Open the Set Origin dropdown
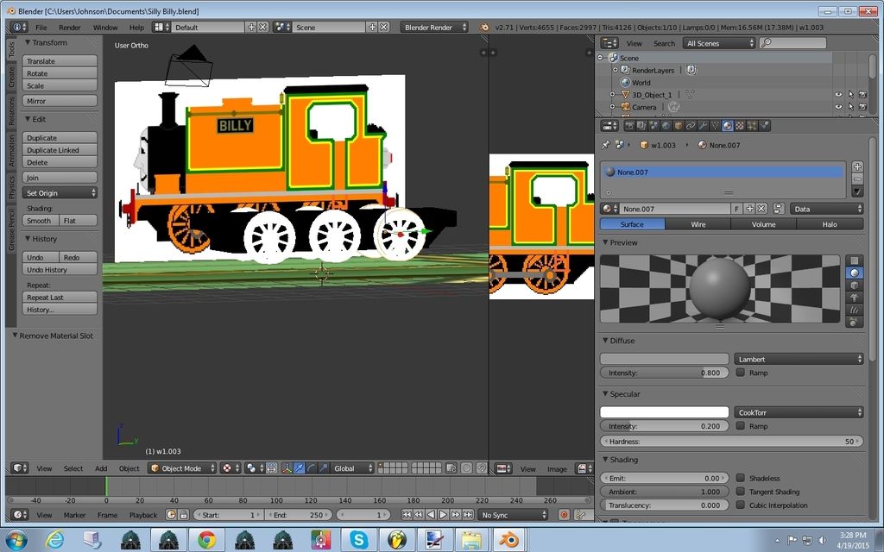Viewport: 884px width, 552px height. coord(60,193)
